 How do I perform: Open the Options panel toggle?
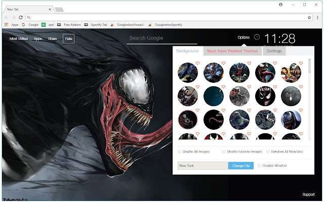[244, 37]
